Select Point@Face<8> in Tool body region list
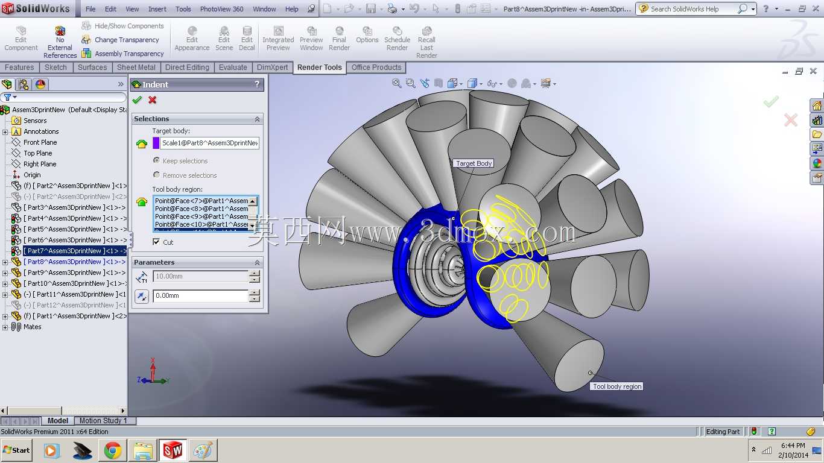 pyautogui.click(x=201, y=209)
